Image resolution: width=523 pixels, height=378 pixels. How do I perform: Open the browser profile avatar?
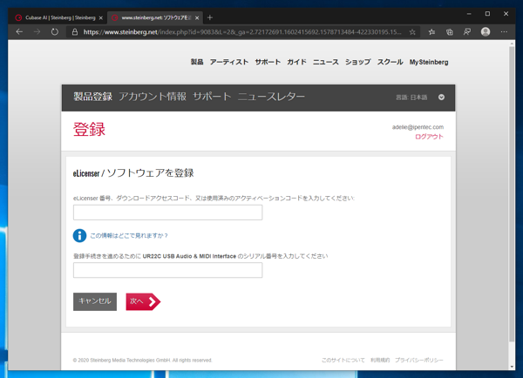(x=486, y=32)
